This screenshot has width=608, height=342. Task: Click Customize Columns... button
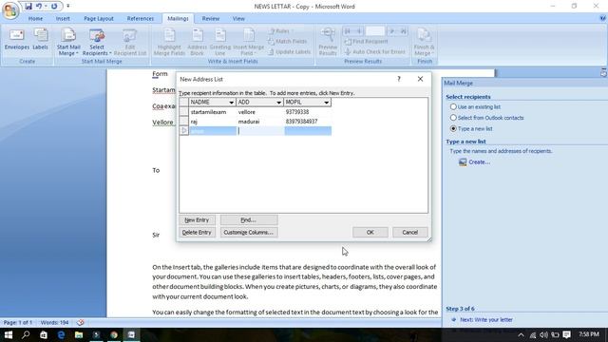coord(249,232)
